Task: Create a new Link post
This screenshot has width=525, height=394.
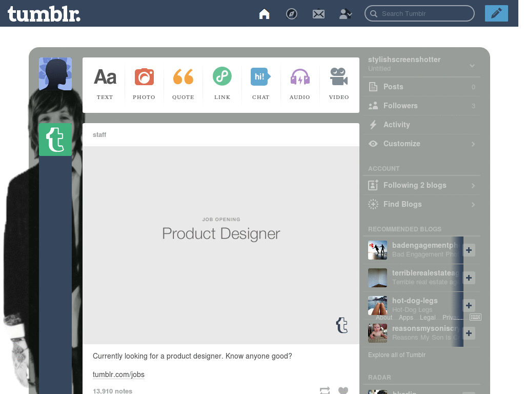Action: (x=222, y=84)
